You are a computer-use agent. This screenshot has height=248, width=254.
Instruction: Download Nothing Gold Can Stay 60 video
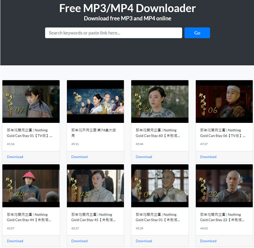click(144, 157)
